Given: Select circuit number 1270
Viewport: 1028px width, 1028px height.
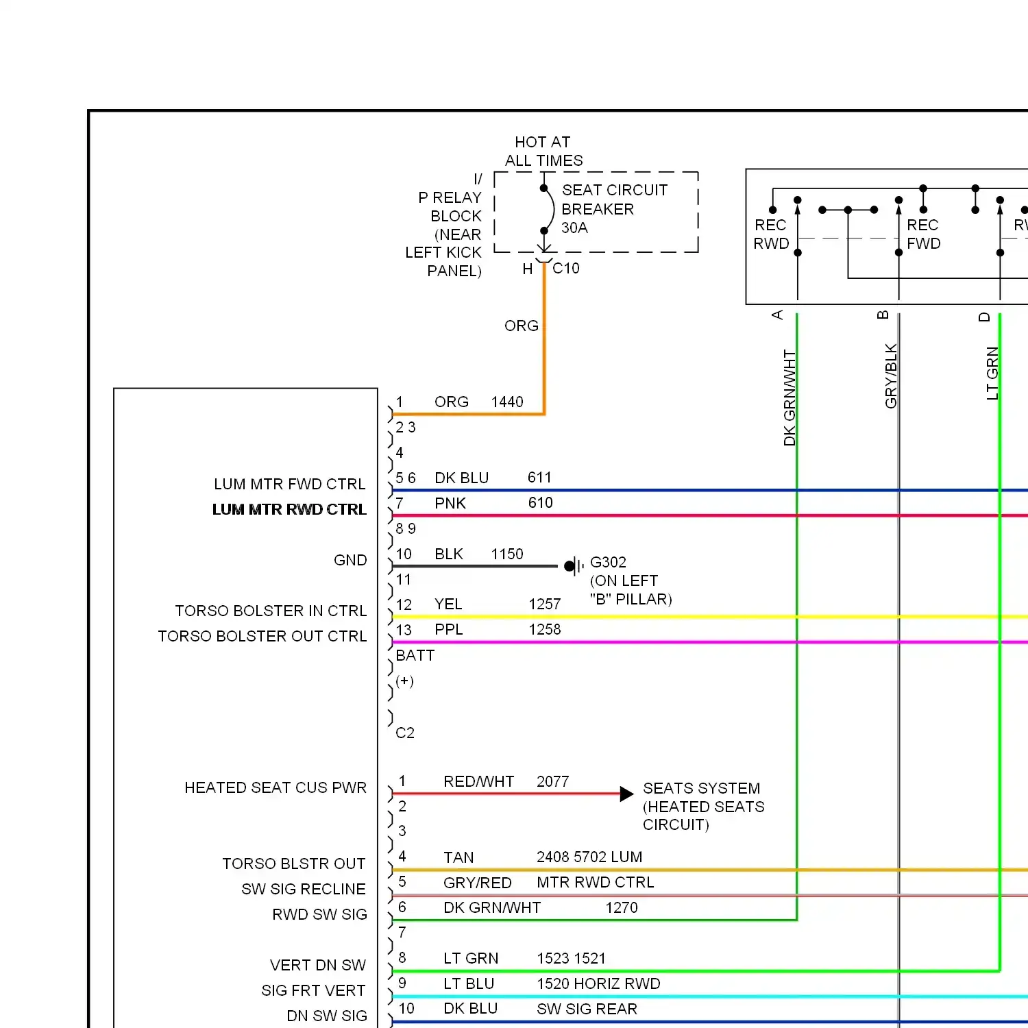Looking at the screenshot, I should tap(622, 908).
